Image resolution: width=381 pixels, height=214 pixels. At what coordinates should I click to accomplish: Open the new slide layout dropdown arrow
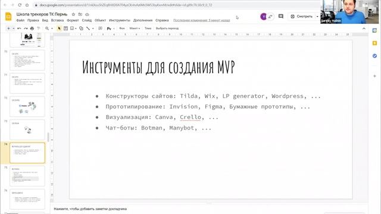click(13, 29)
